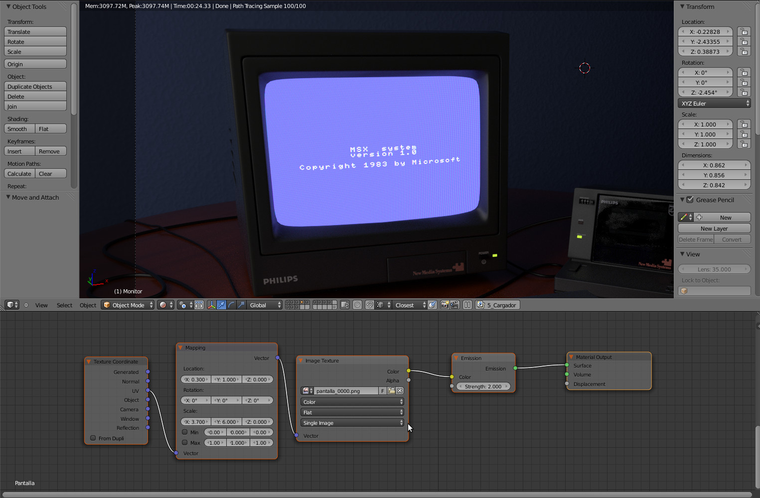This screenshot has width=760, height=498.
Task: Open the 3D View editor type selector
Action: click(x=12, y=305)
